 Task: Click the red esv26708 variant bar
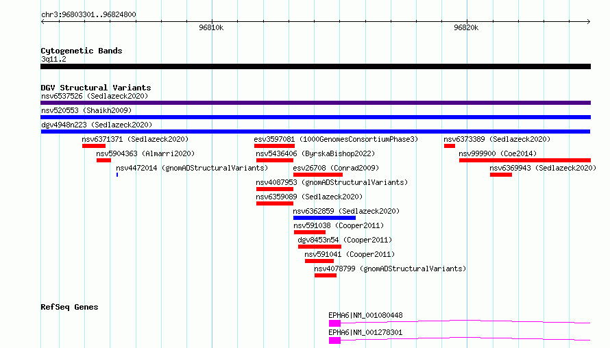pos(318,175)
